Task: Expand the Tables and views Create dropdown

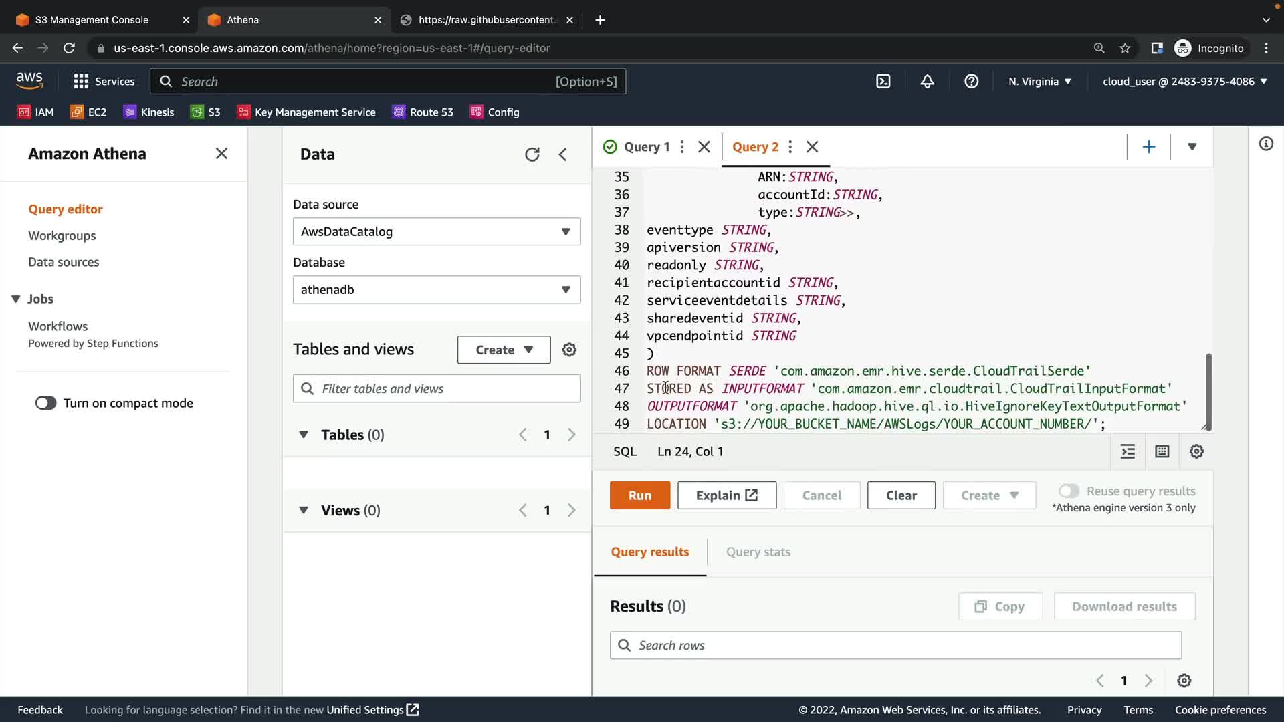Action: click(504, 350)
